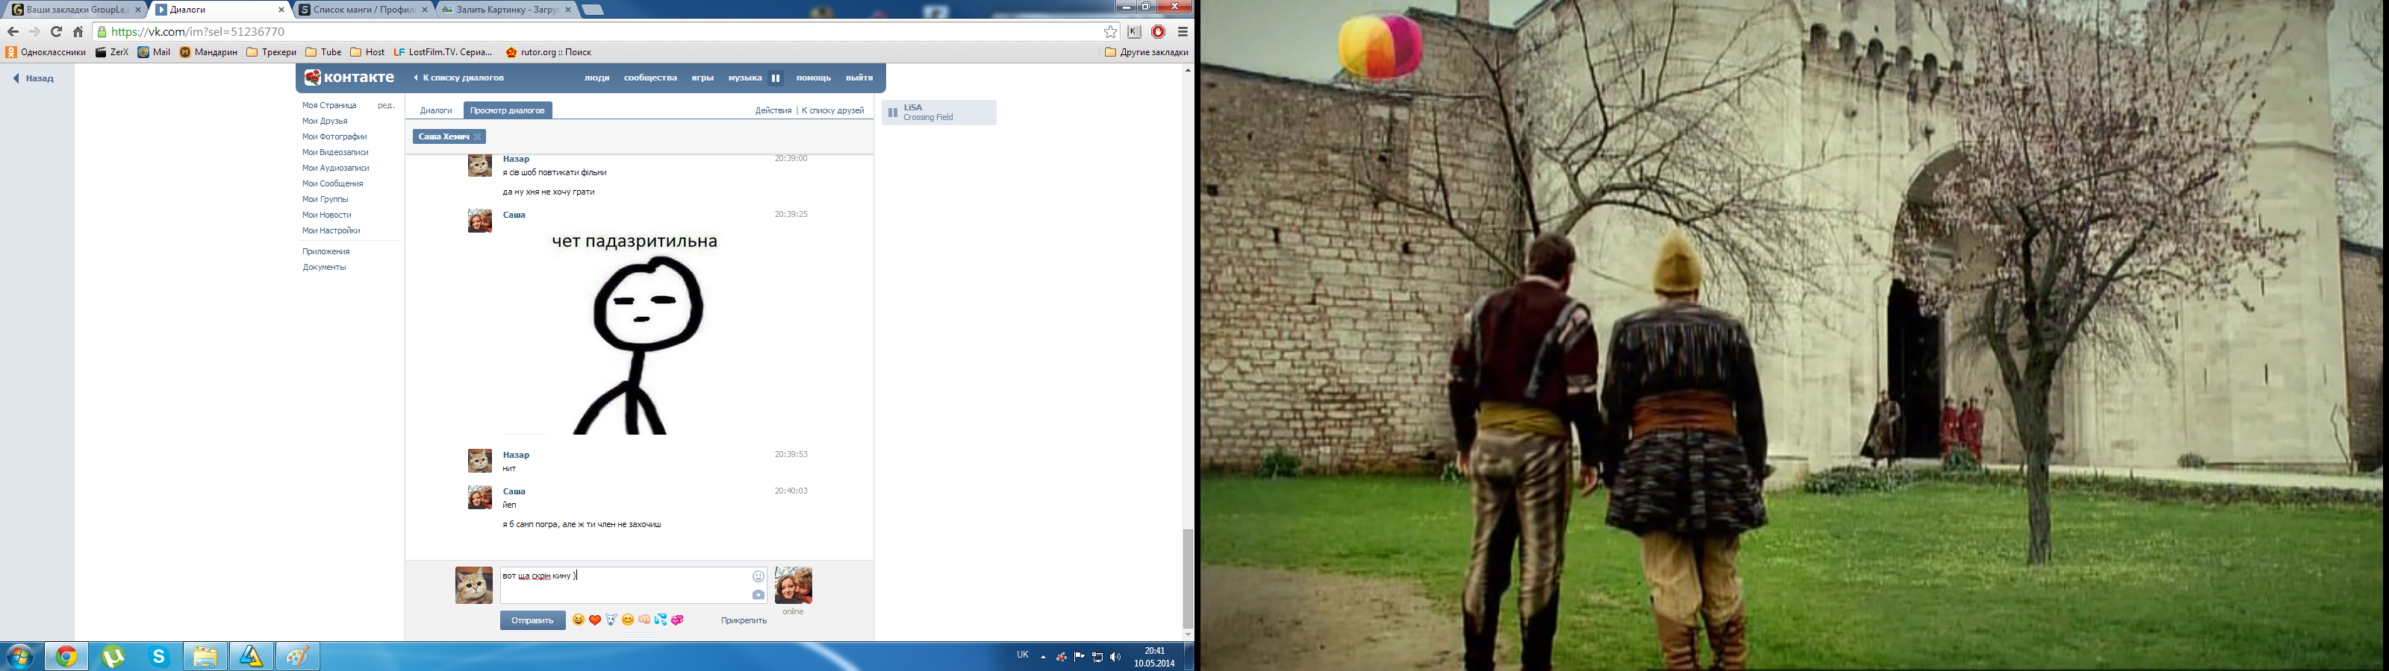The width and height of the screenshot is (2389, 671).
Task: Click the page vertical scrollbar thumb
Action: pyautogui.click(x=1188, y=579)
